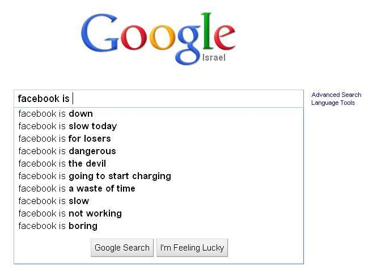
Task: Choose the 'facebook is slow today' suggestion
Action: (x=67, y=126)
